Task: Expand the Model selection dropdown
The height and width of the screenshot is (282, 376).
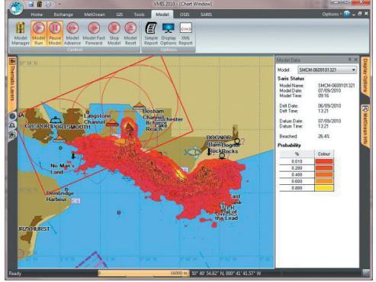Action: [x=353, y=70]
